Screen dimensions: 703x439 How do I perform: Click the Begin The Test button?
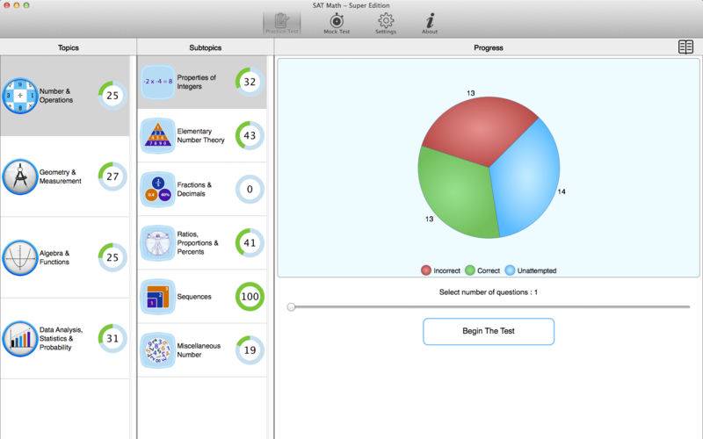pos(489,332)
